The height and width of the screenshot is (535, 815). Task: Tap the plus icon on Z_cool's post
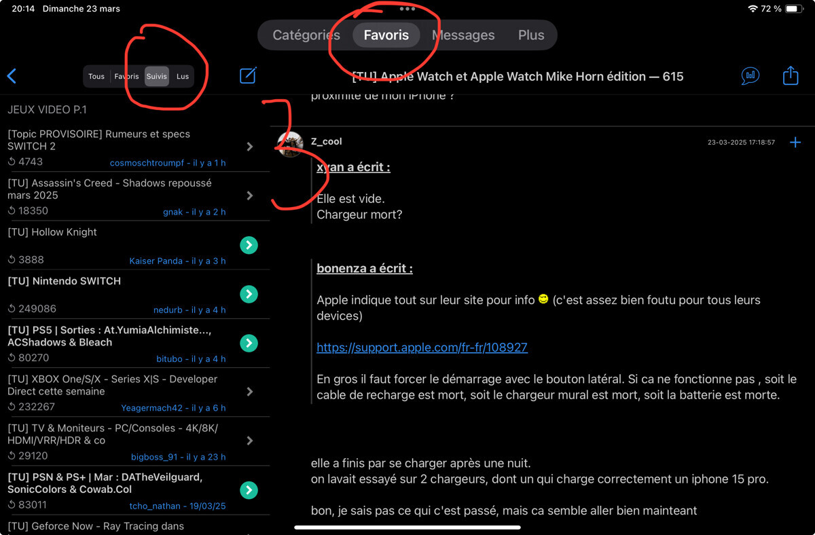[x=795, y=142]
